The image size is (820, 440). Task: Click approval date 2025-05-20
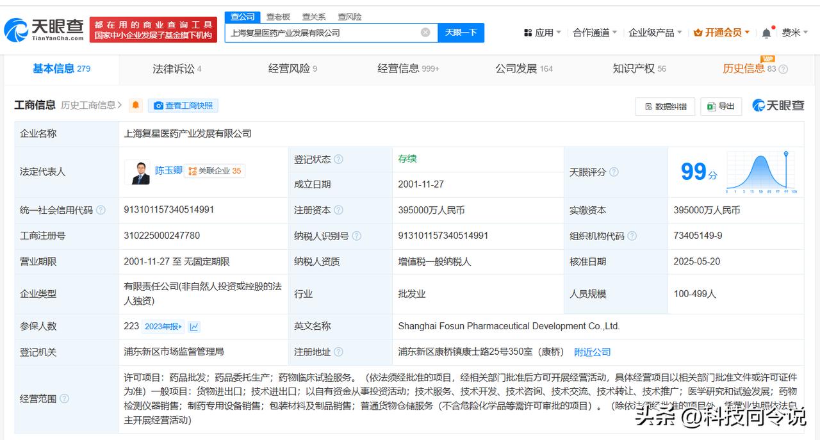click(x=697, y=262)
